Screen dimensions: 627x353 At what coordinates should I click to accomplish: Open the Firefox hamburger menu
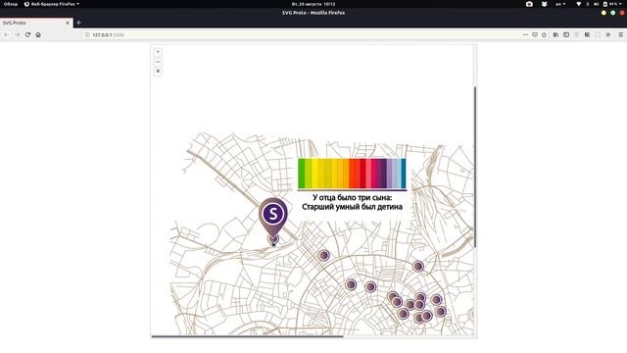tap(620, 35)
